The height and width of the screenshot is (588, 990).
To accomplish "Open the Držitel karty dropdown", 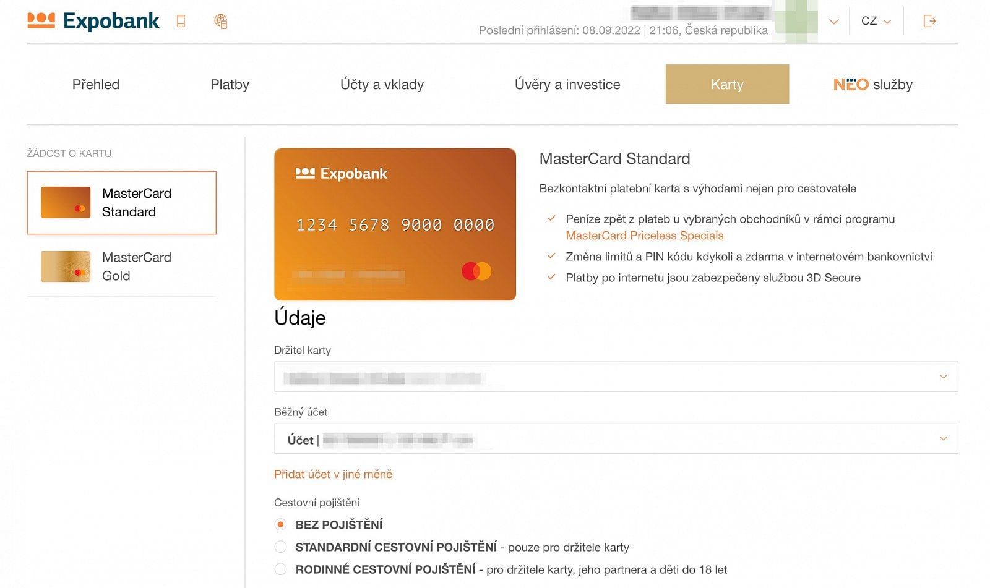I will (616, 377).
